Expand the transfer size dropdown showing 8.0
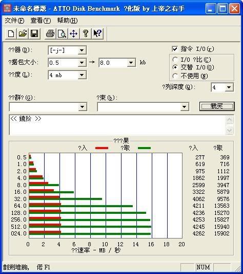Image resolution: width=243 pixels, height=274 pixels. [x=131, y=63]
